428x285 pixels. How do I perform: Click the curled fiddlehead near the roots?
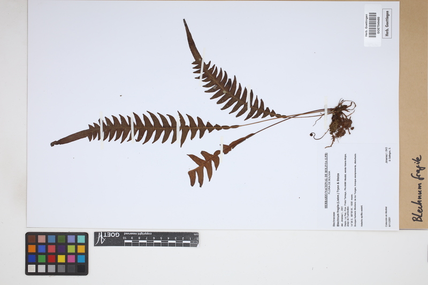312,135
